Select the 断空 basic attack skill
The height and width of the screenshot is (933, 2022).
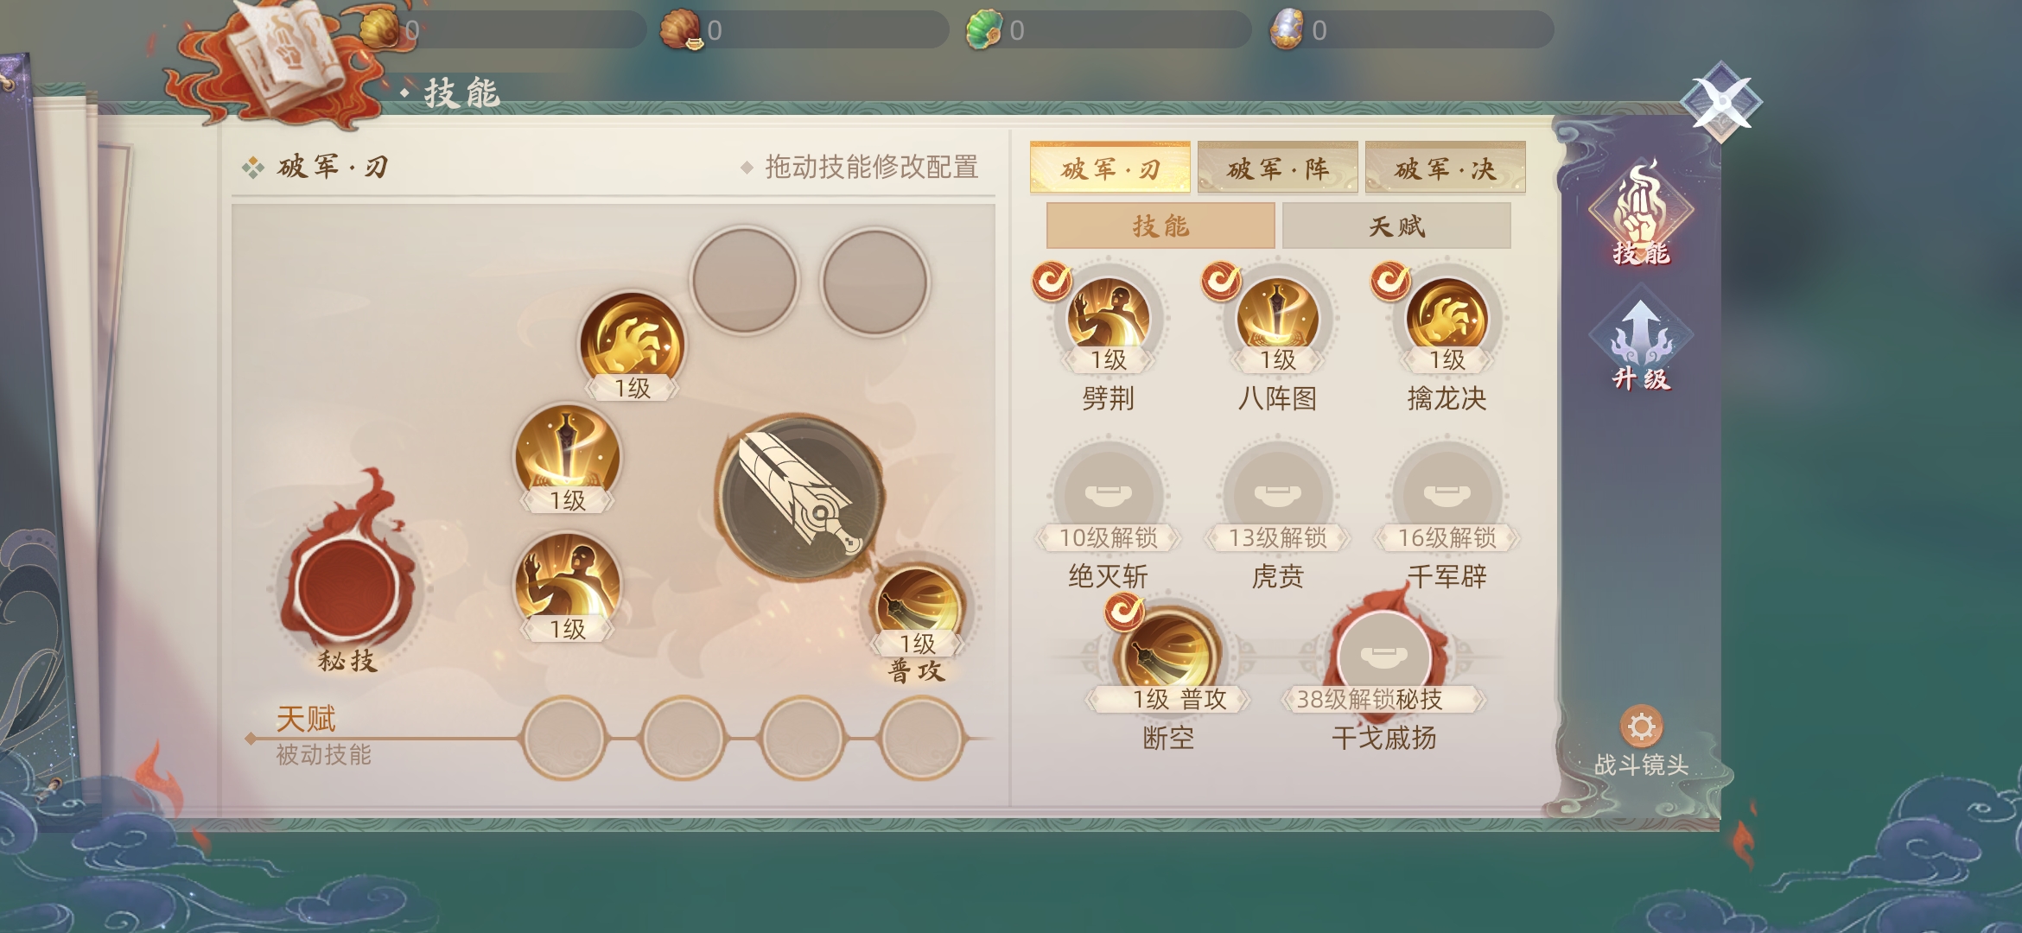tap(1168, 657)
